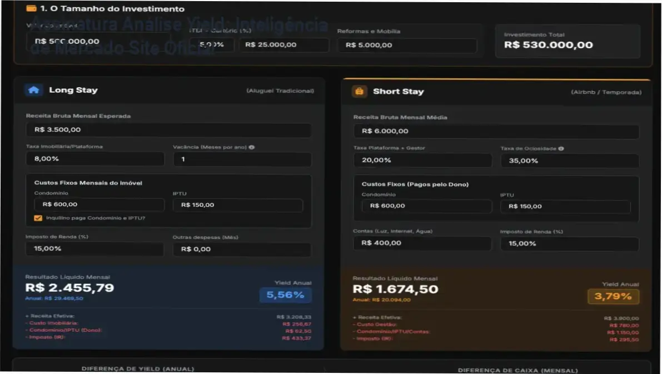Edit Short Stay monthly revenue R$ 6.000,00
The width and height of the screenshot is (662, 374).
coord(496,131)
